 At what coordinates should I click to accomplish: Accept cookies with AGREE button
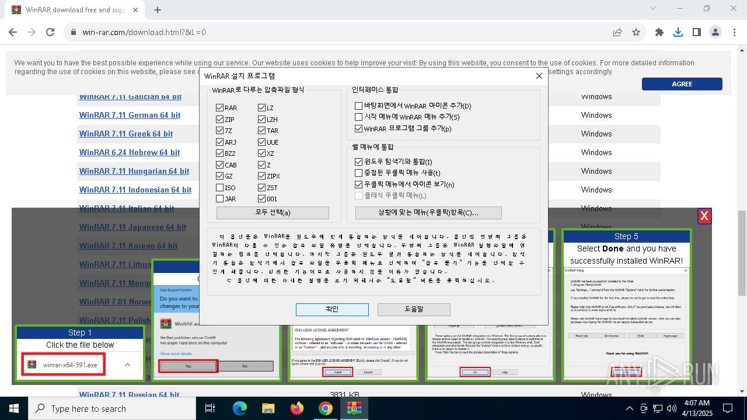pyautogui.click(x=682, y=84)
